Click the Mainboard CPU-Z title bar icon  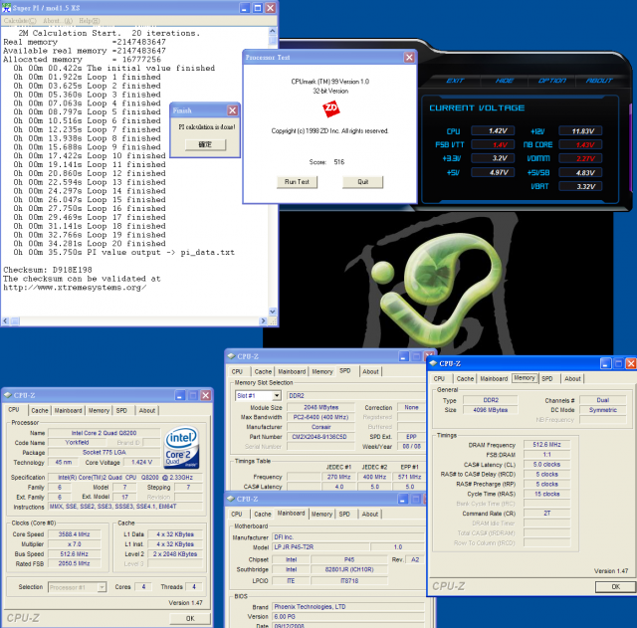[231, 499]
